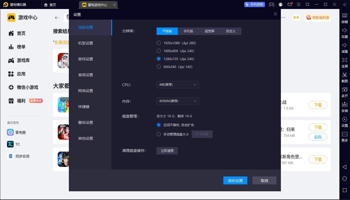The image size is (350, 200).
Task: Close the 雷电游戏中心 tab
Action: [x=114, y=5]
